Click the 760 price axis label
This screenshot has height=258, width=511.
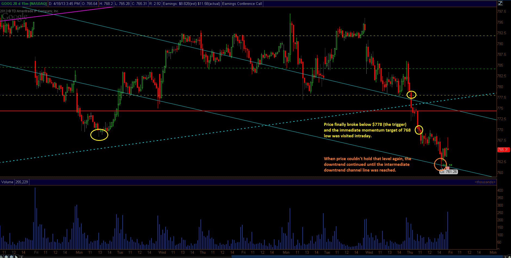[500, 173]
